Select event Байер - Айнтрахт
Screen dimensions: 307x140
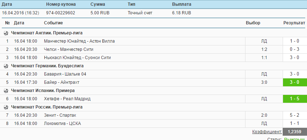tap(62, 82)
